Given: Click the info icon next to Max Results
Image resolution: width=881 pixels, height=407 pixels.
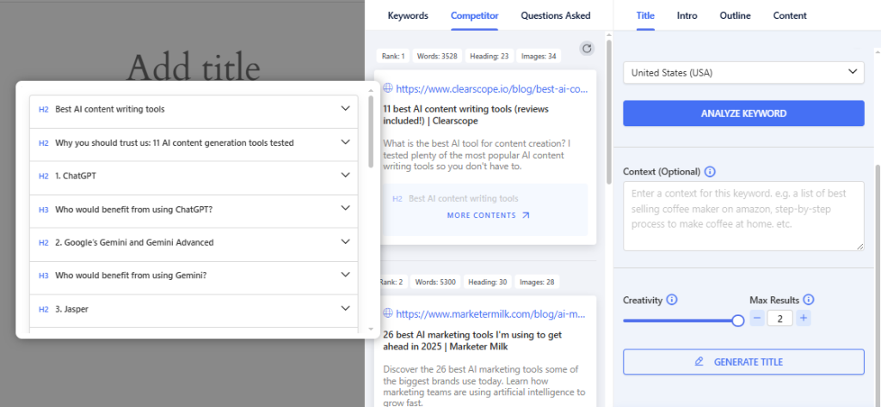Looking at the screenshot, I should 809,300.
